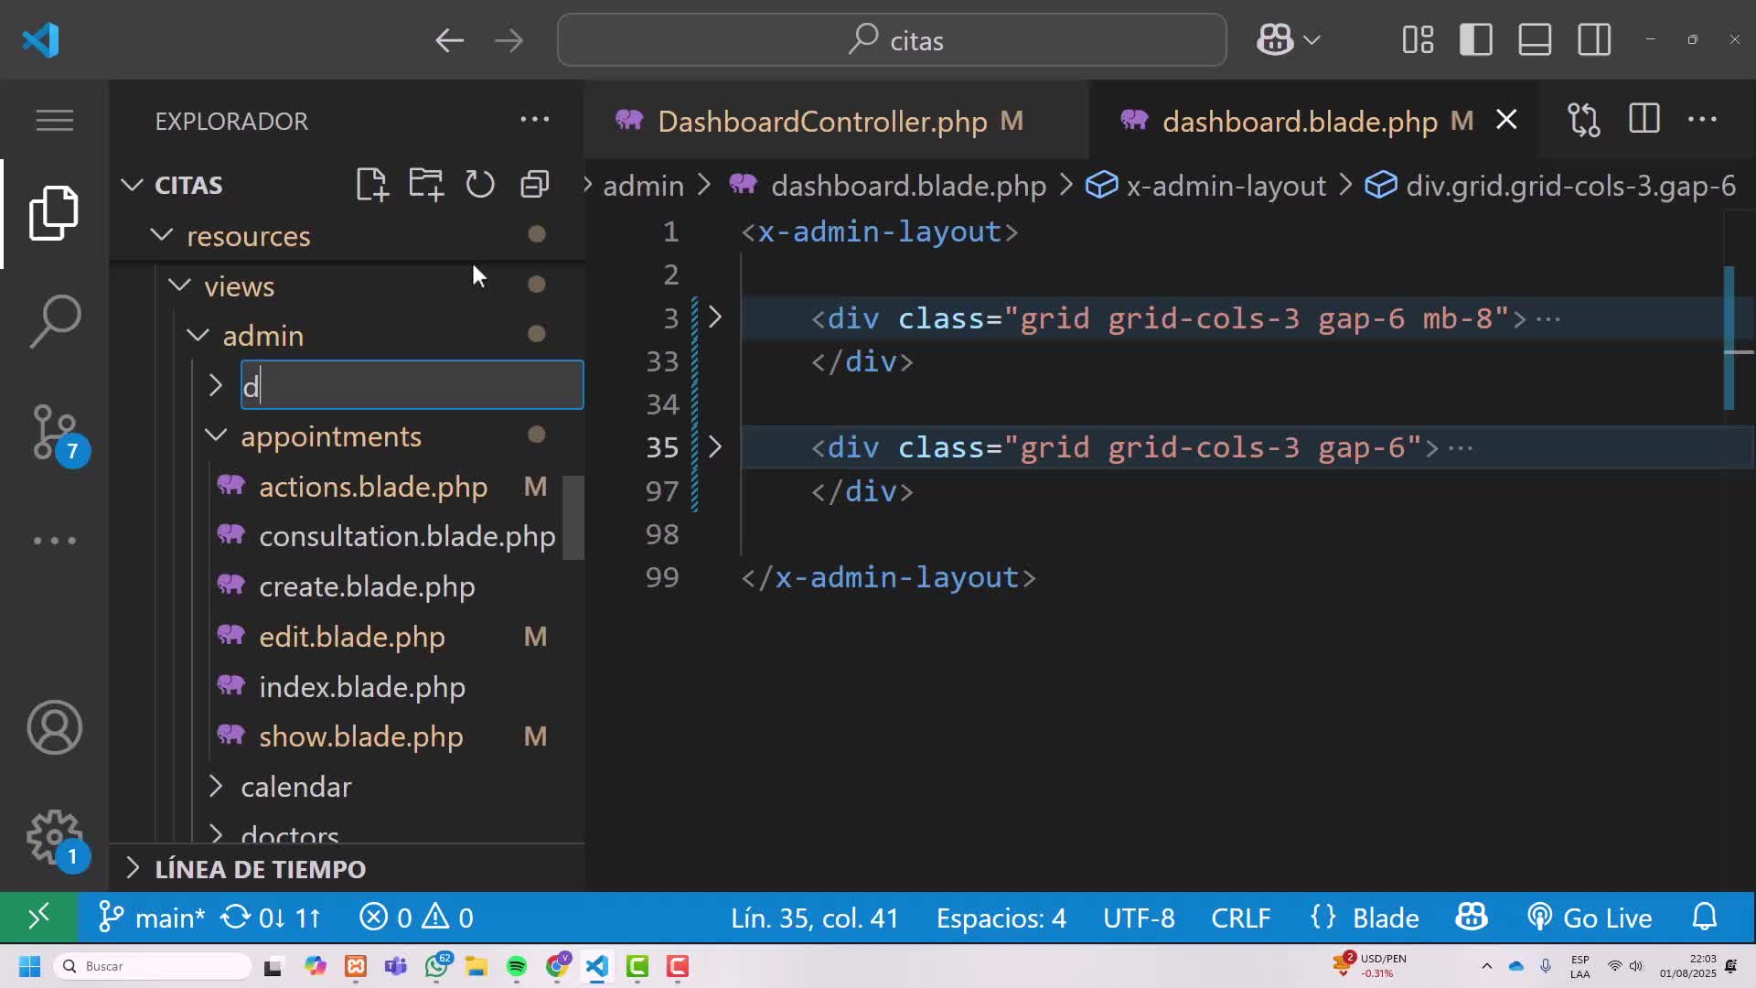Open remote window indicator in status bar

tap(38, 917)
